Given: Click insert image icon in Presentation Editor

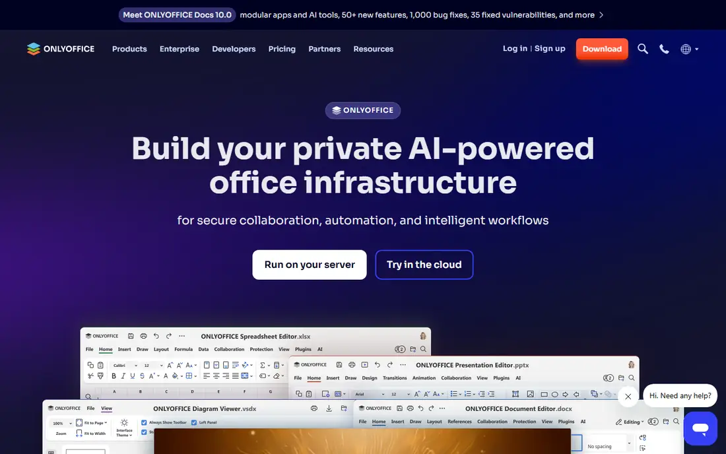Looking at the screenshot, I should tap(530, 394).
